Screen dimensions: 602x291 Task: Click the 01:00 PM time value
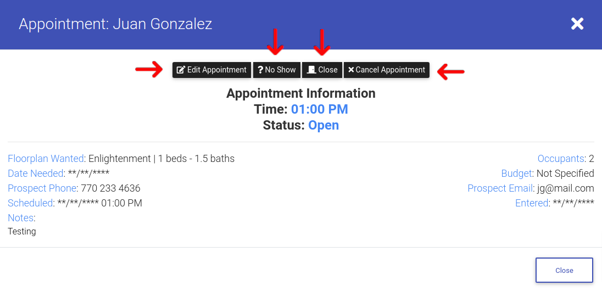[320, 109]
